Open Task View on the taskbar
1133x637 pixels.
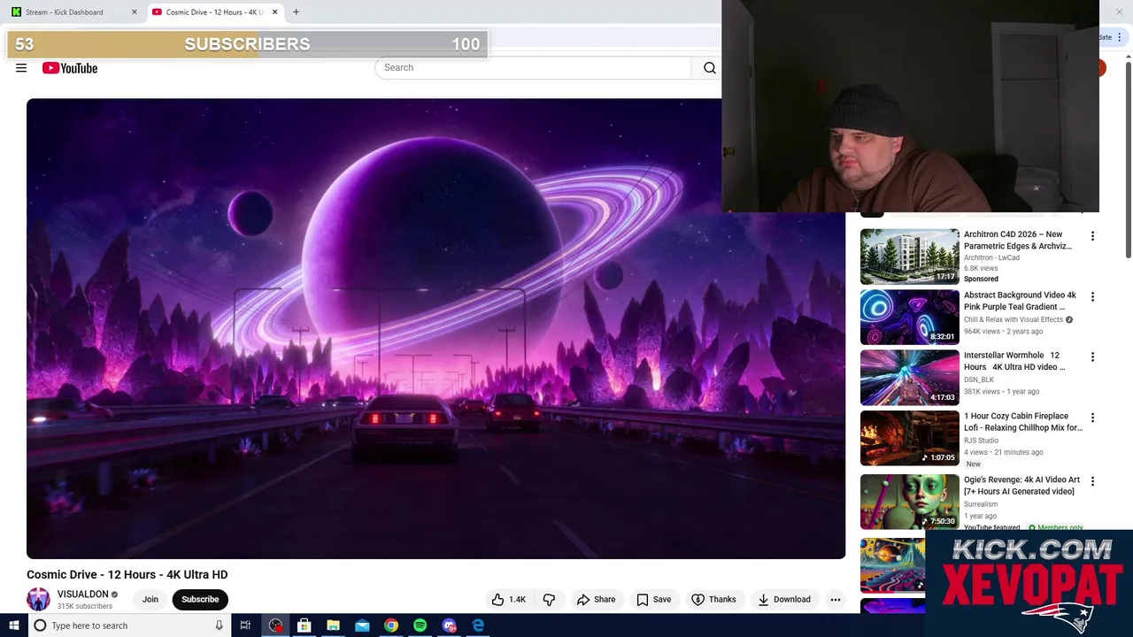click(245, 625)
